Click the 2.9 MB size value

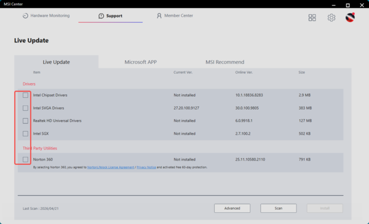(304, 95)
